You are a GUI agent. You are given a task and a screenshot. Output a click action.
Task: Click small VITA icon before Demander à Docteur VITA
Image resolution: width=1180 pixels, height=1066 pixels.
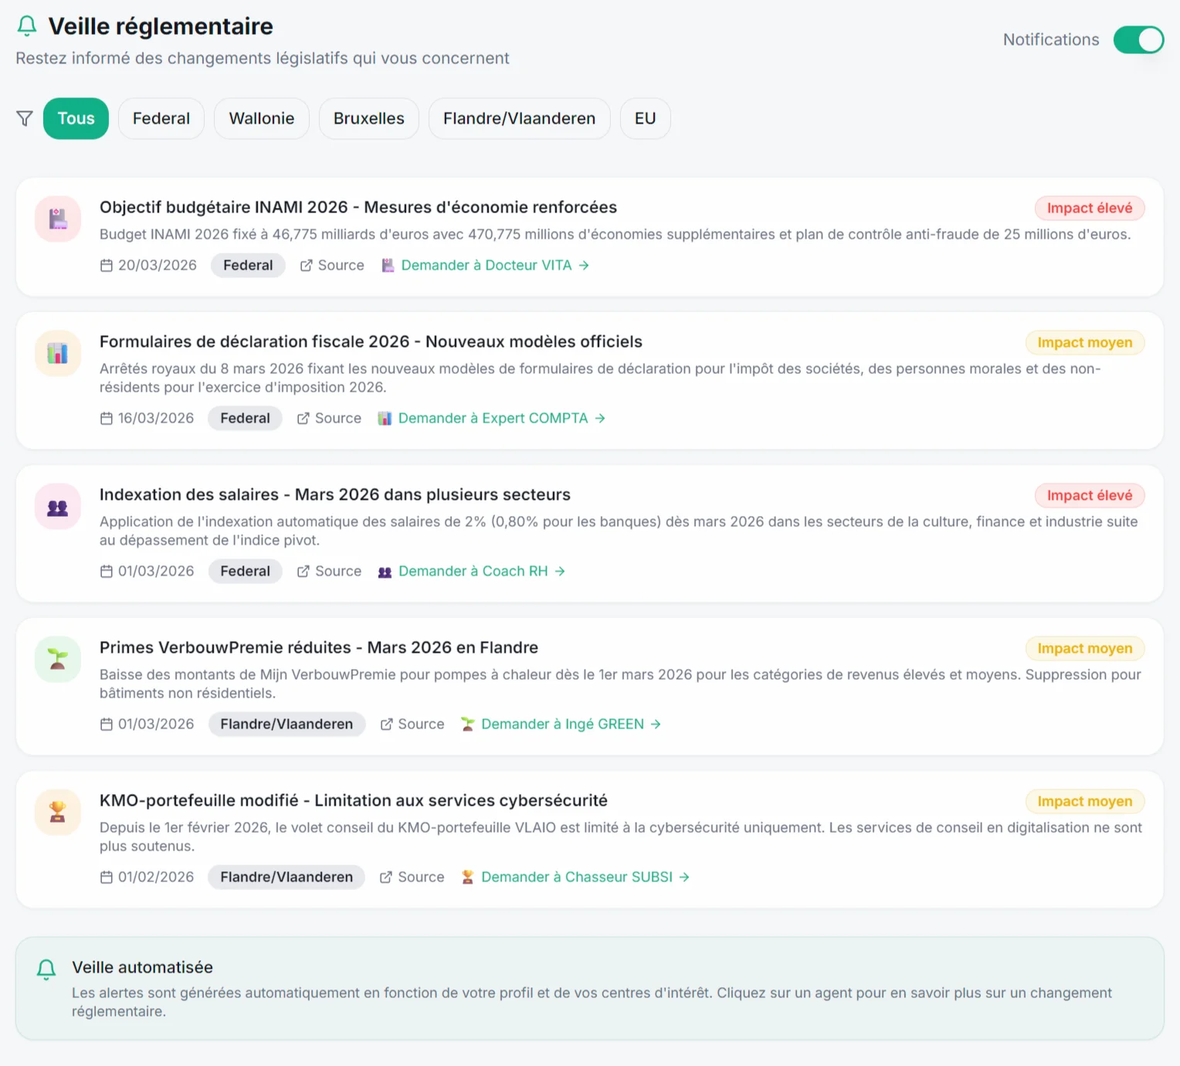click(x=388, y=265)
